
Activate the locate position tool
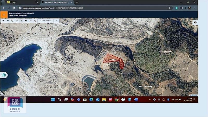[x=17, y=21]
